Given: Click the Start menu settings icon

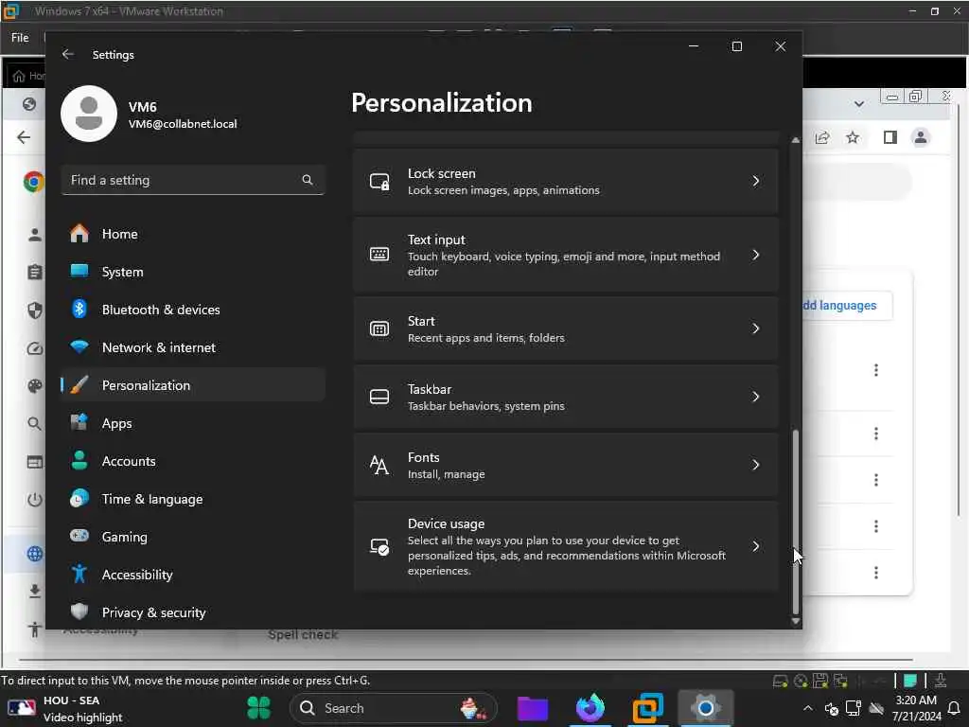Looking at the screenshot, I should pyautogui.click(x=379, y=328).
